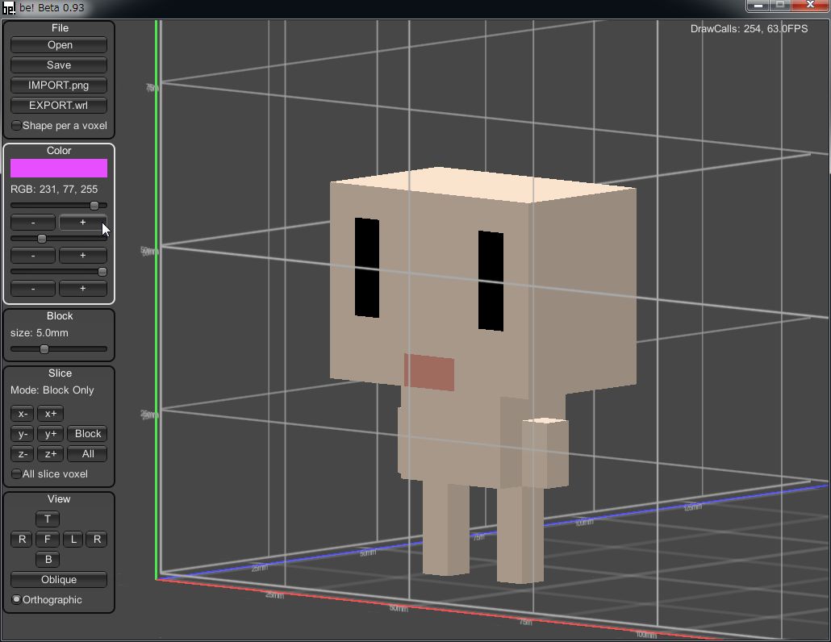Click the Block size slider handle
Image resolution: width=831 pixels, height=642 pixels.
tap(44, 349)
